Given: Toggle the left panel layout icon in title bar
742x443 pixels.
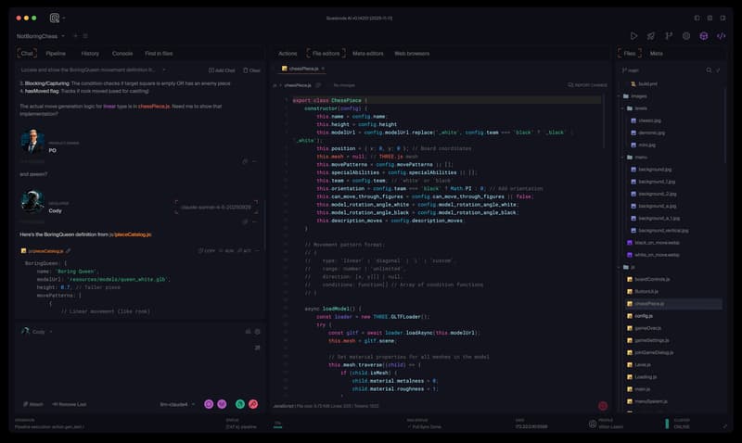Looking at the screenshot, I should click(697, 18).
